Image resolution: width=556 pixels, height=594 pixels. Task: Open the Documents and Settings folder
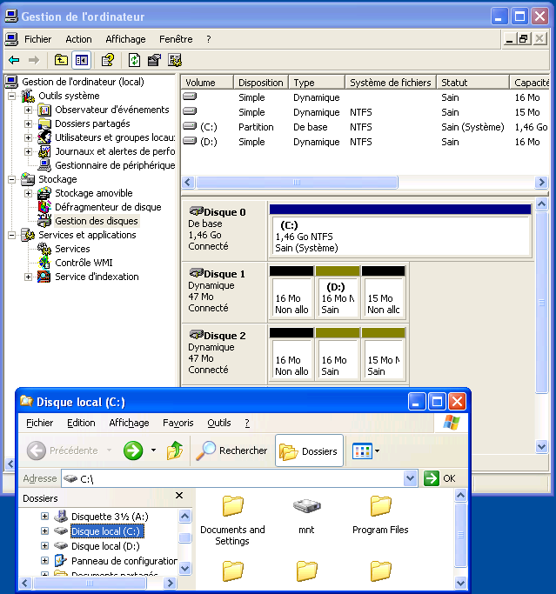point(232,506)
